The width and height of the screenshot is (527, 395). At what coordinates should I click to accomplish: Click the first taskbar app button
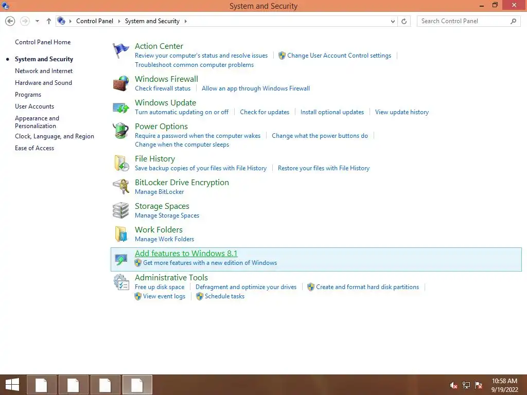tap(41, 385)
